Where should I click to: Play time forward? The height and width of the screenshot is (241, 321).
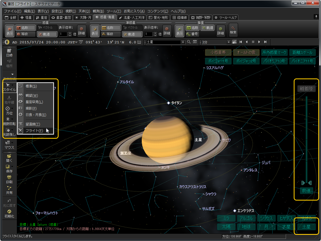click(259, 42)
